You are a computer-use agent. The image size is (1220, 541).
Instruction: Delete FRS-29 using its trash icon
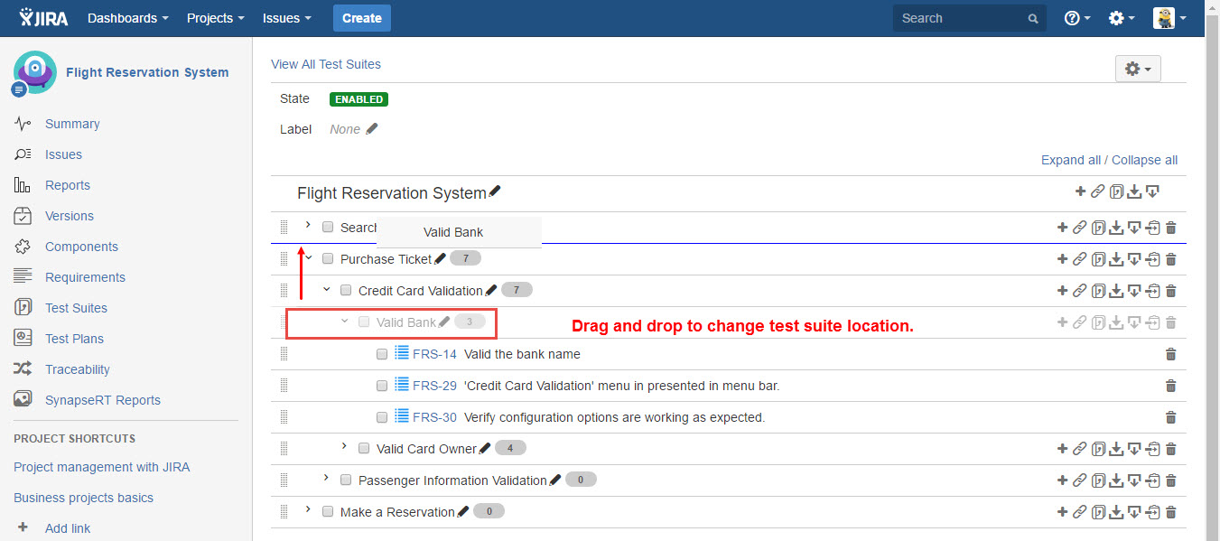coord(1171,386)
